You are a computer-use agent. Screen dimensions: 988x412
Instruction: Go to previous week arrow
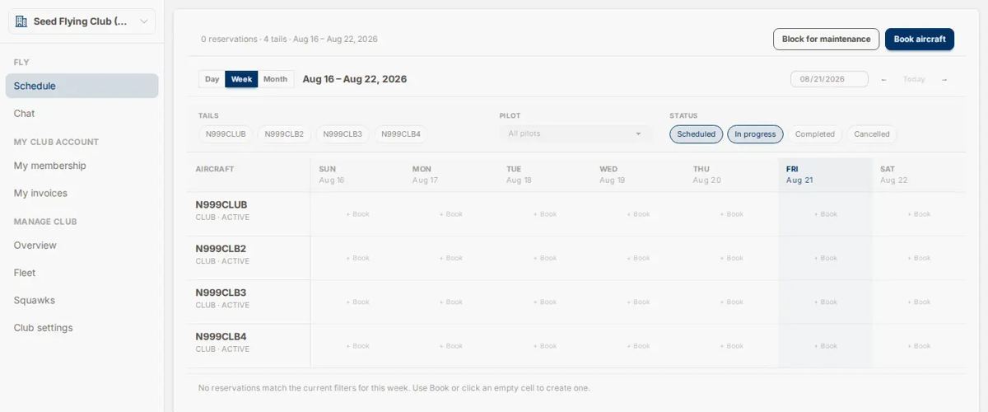click(x=883, y=80)
